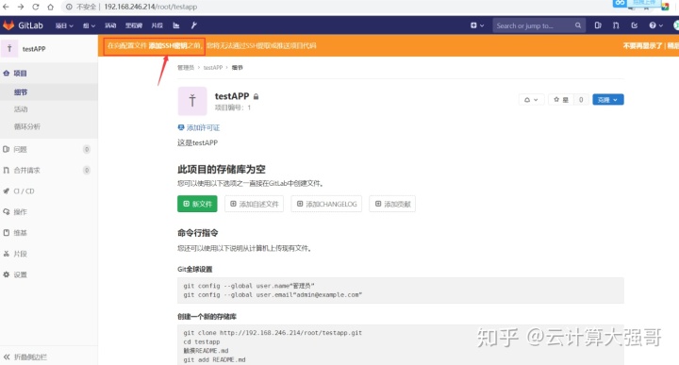Click the 添加SSH密钥 link in banner

click(x=168, y=45)
